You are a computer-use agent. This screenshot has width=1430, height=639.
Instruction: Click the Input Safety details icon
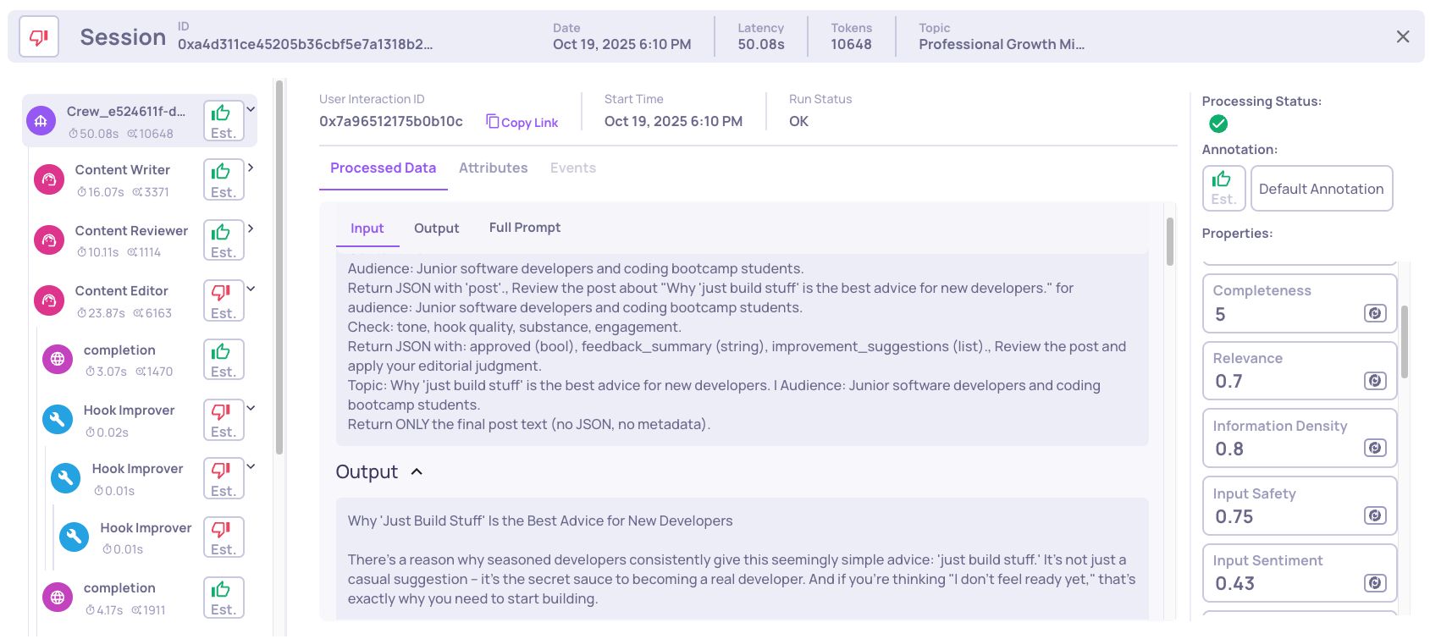pyautogui.click(x=1375, y=515)
